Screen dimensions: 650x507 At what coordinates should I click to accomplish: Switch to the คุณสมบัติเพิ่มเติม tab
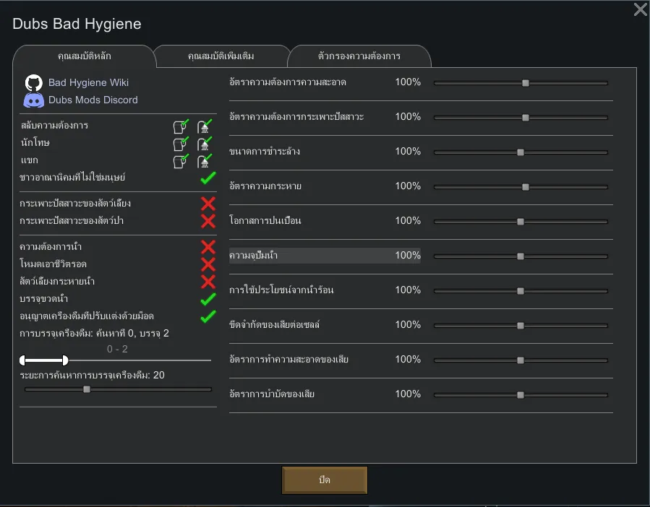pos(221,56)
